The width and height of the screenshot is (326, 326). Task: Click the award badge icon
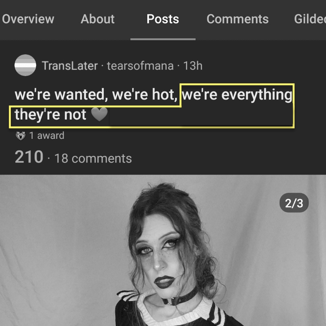(x=21, y=136)
